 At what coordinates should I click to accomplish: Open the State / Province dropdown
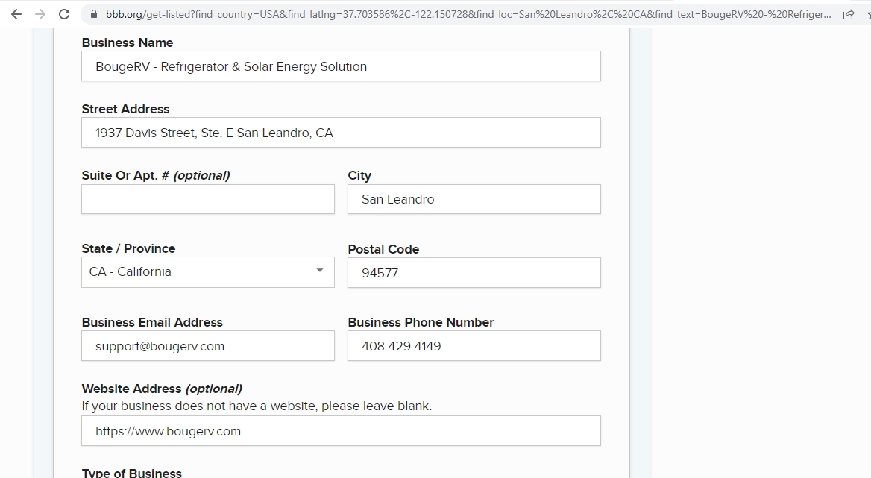click(x=207, y=272)
